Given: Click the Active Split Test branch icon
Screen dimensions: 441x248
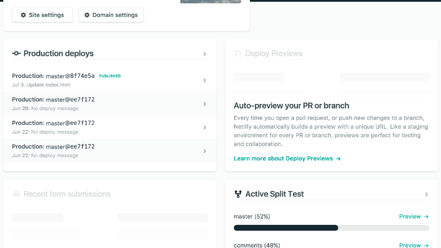Looking at the screenshot, I should point(238,194).
